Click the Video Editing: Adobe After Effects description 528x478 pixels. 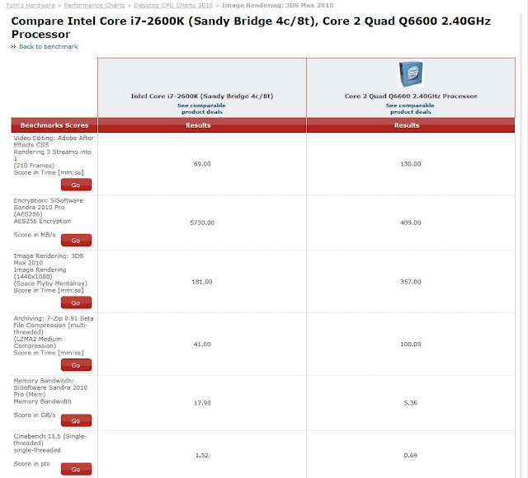[54, 155]
